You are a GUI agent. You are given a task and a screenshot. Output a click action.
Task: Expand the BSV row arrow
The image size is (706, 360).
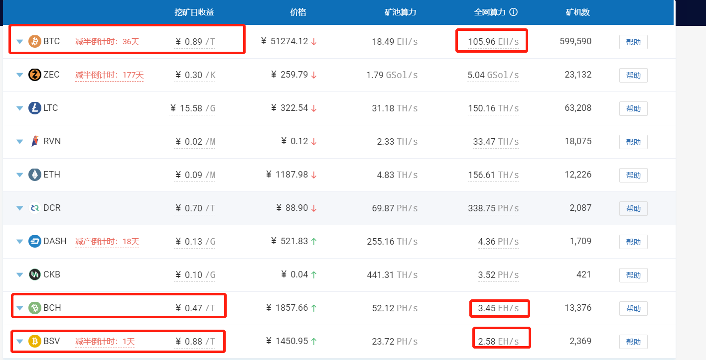point(20,342)
